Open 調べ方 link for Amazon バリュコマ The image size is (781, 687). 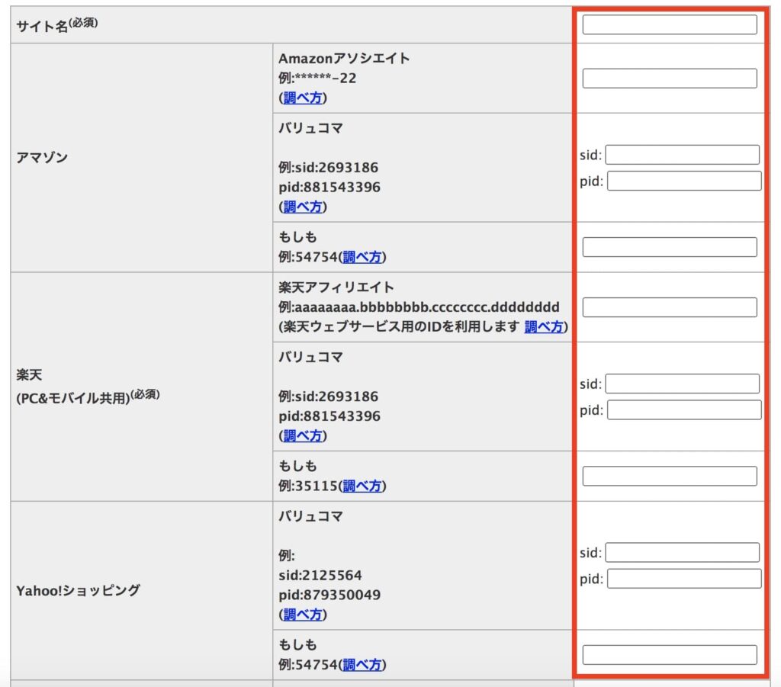click(x=302, y=207)
